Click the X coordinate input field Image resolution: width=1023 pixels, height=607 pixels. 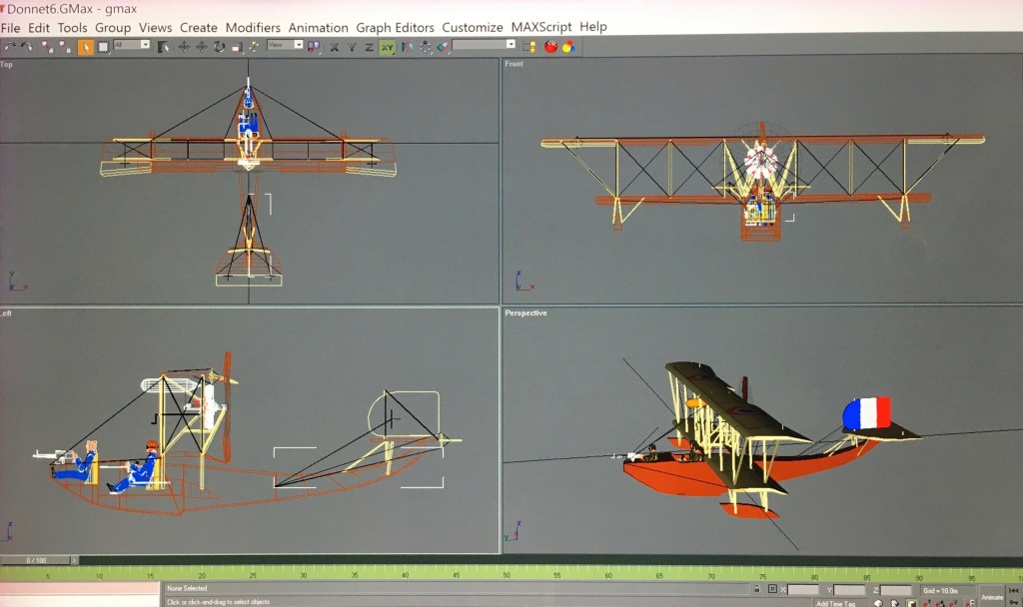[804, 591]
